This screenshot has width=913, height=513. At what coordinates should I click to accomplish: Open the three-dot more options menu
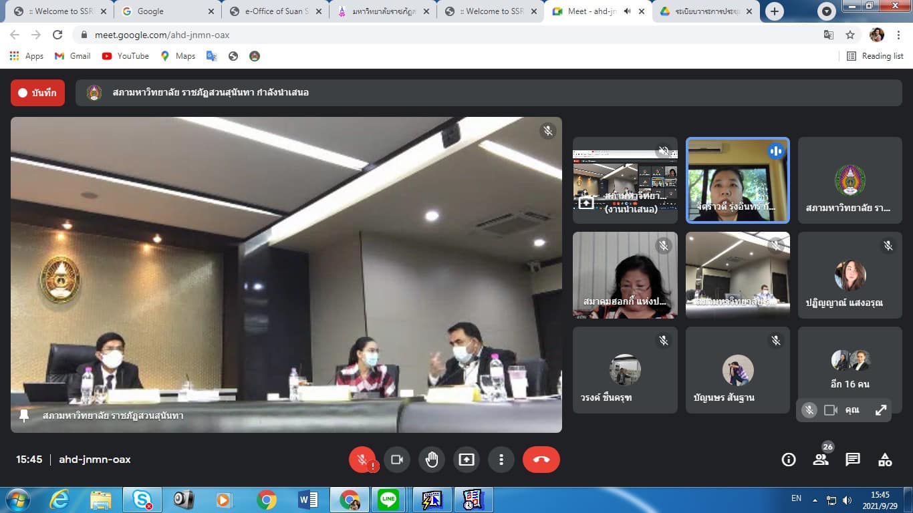501,460
